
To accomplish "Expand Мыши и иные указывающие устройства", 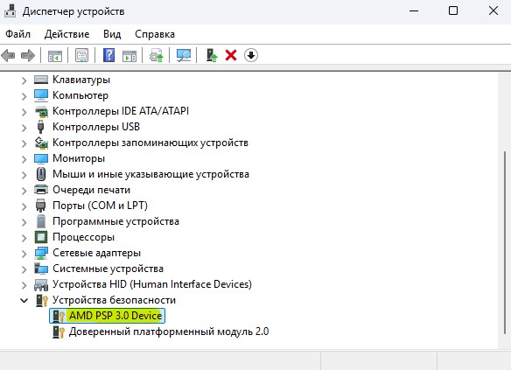I will (24, 175).
